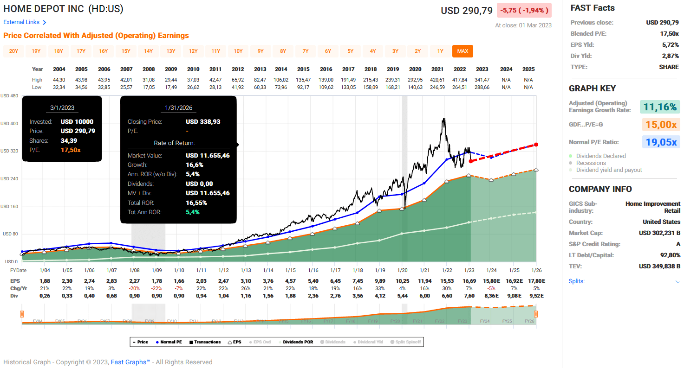Click the 2023 EPS value 16,69
The image size is (684, 368).
tap(469, 281)
